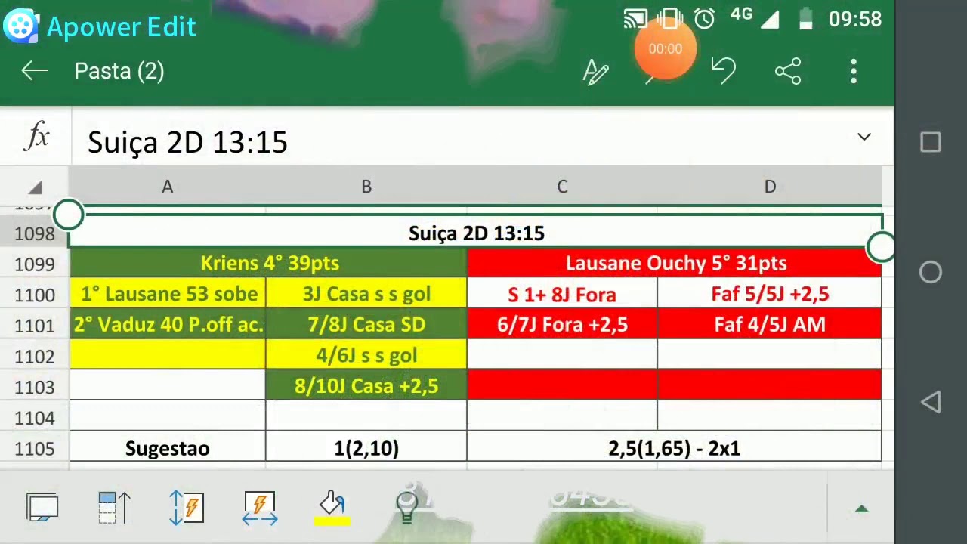Select column A header
The height and width of the screenshot is (544, 967).
point(167,187)
